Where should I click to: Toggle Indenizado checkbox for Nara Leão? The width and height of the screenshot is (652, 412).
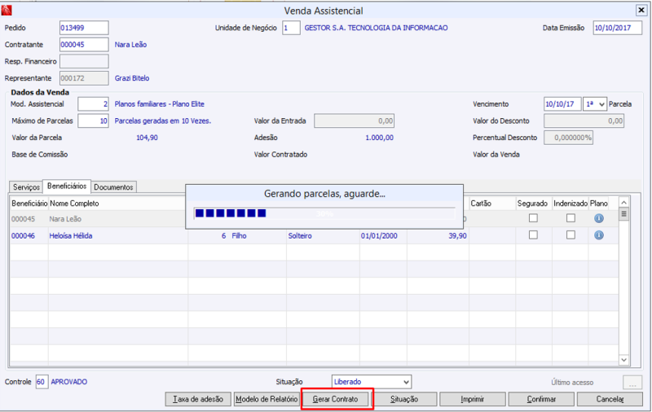tap(570, 218)
